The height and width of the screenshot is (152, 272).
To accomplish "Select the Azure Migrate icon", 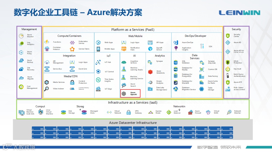I will pos(21,78).
